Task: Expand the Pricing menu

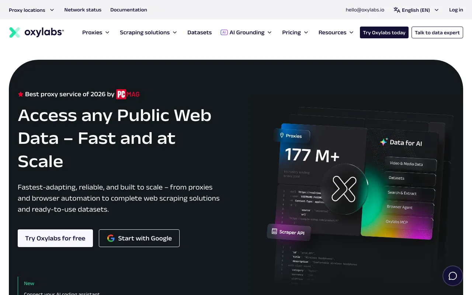Action: pos(295,32)
